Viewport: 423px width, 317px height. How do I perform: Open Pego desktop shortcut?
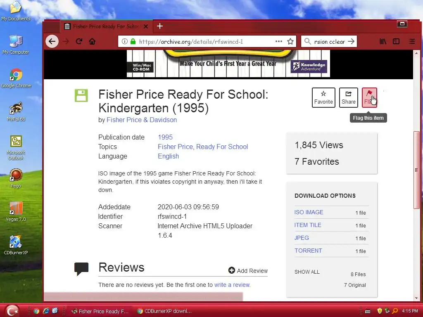[16, 178]
